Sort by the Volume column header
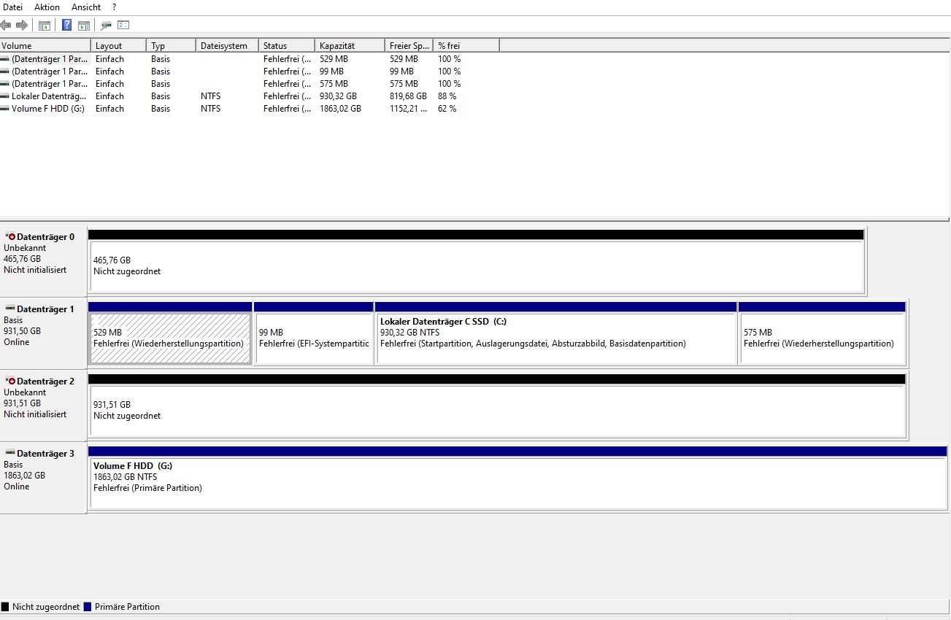The image size is (951, 620). (45, 46)
